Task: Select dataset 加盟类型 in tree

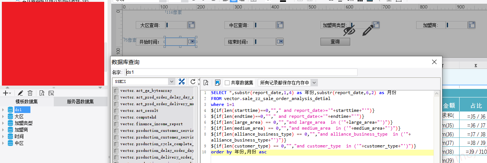Action: 23,123
